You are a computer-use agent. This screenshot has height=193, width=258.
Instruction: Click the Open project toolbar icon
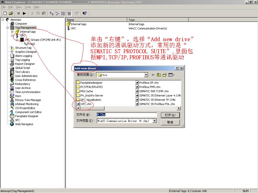pos(11,13)
